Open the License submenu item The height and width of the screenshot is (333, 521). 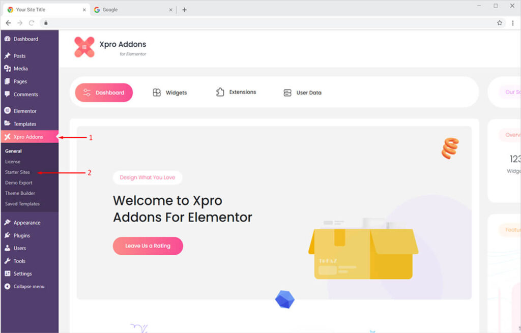point(13,162)
